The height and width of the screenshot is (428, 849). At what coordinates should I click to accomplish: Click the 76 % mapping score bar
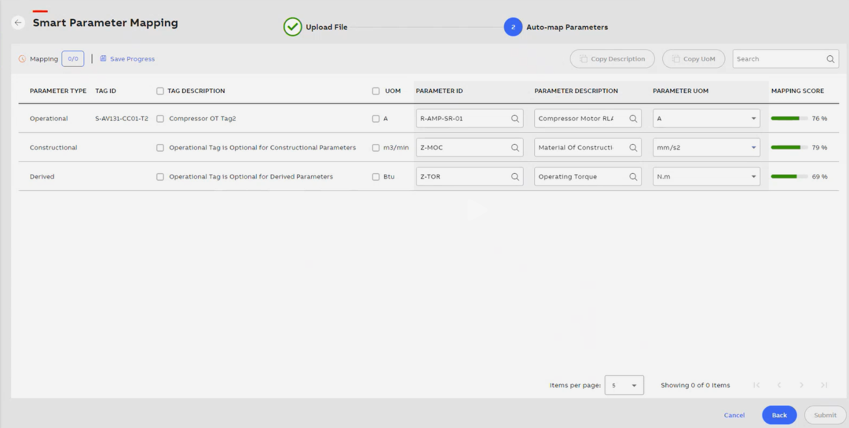click(x=789, y=118)
